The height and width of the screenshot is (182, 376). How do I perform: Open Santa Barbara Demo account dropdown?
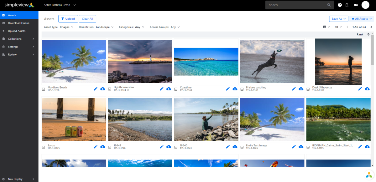tap(60, 5)
